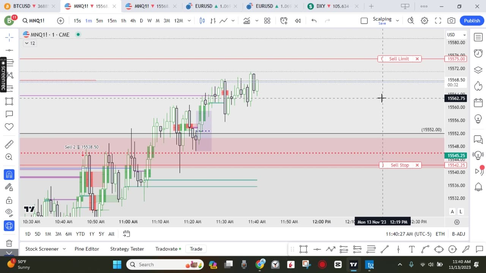Expand the Stock Screener dropdown arrow
Screen dimensions: 486x273
tap(64, 249)
